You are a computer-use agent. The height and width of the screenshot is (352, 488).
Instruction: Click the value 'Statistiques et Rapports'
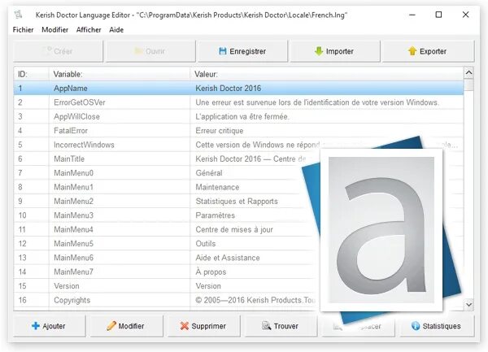[x=237, y=201]
